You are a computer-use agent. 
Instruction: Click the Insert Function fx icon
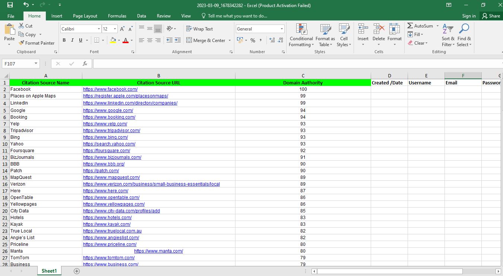point(85,64)
